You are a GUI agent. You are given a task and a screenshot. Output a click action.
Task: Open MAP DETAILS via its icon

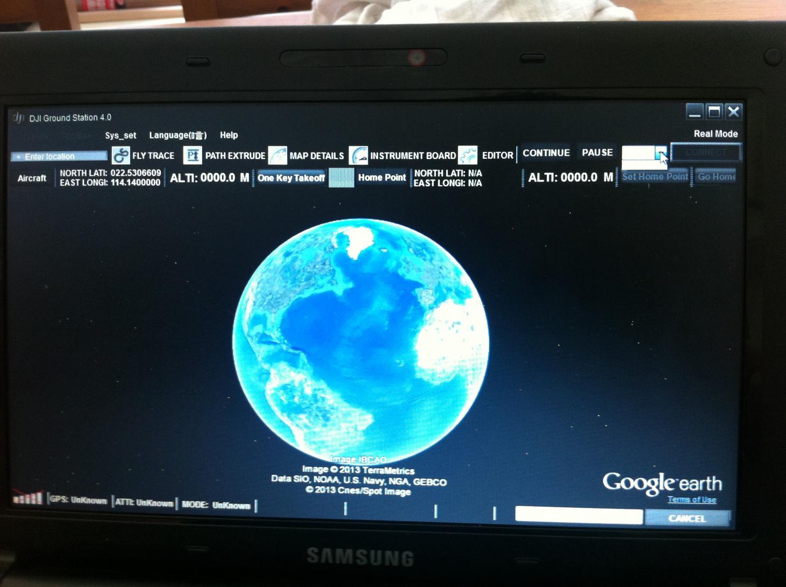point(277,155)
